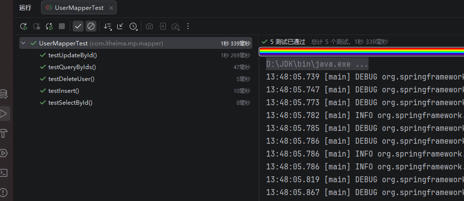464x201 pixels.
Task: Click INFO log line at 13:48:05.782
Action: point(365,115)
